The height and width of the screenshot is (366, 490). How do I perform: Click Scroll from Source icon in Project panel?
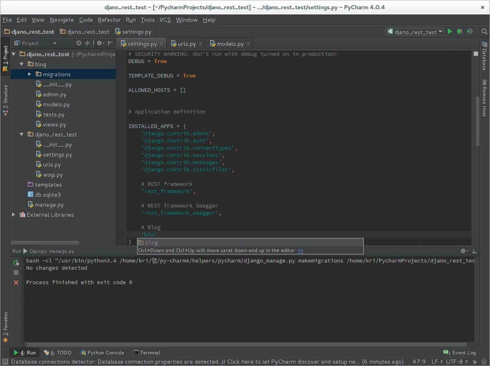click(x=79, y=43)
